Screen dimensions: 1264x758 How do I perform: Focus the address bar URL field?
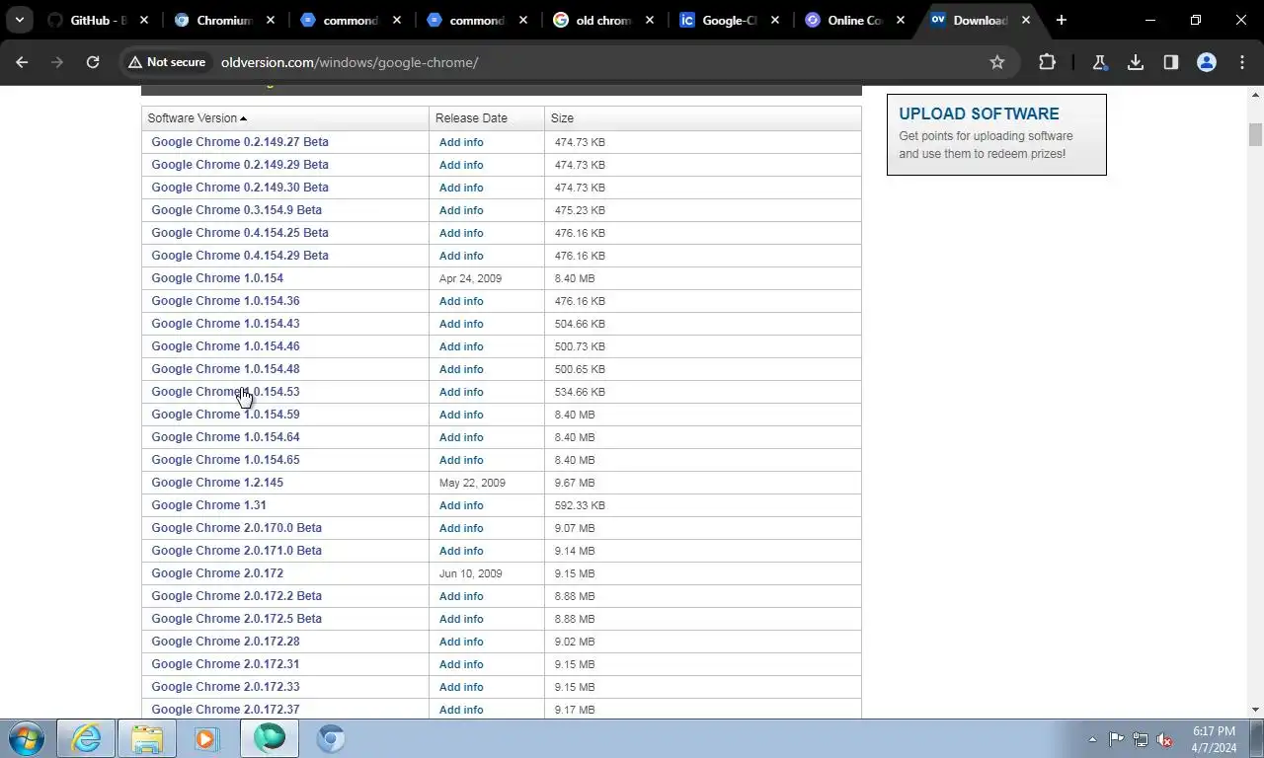(x=592, y=62)
